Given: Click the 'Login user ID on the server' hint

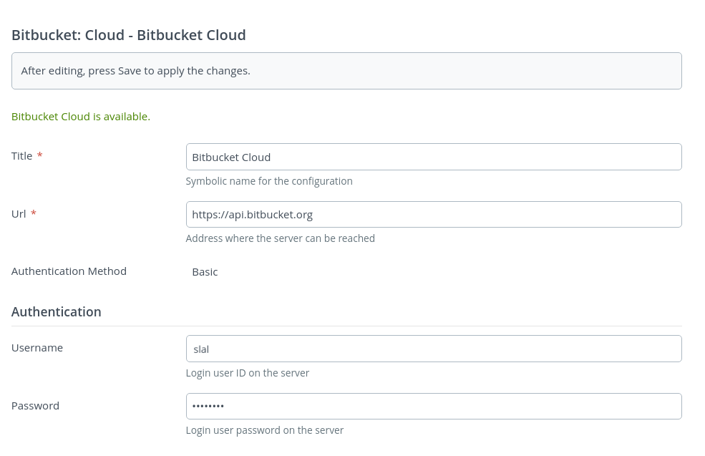Looking at the screenshot, I should (247, 373).
